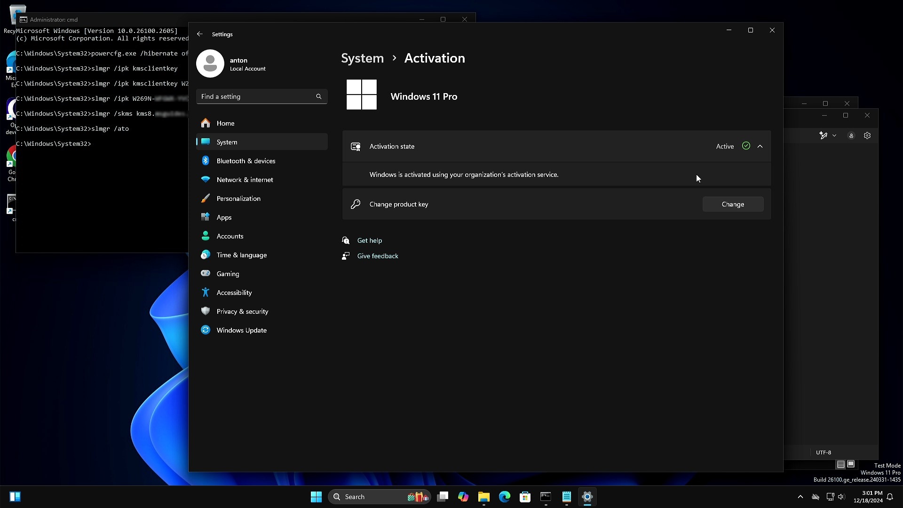Open the System breadcrumb link
Viewport: 903px width, 508px height.
tap(362, 58)
